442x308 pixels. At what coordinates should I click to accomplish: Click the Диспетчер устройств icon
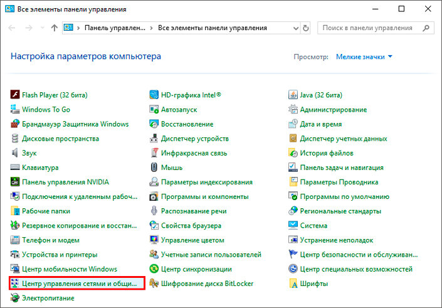pyautogui.click(x=154, y=139)
